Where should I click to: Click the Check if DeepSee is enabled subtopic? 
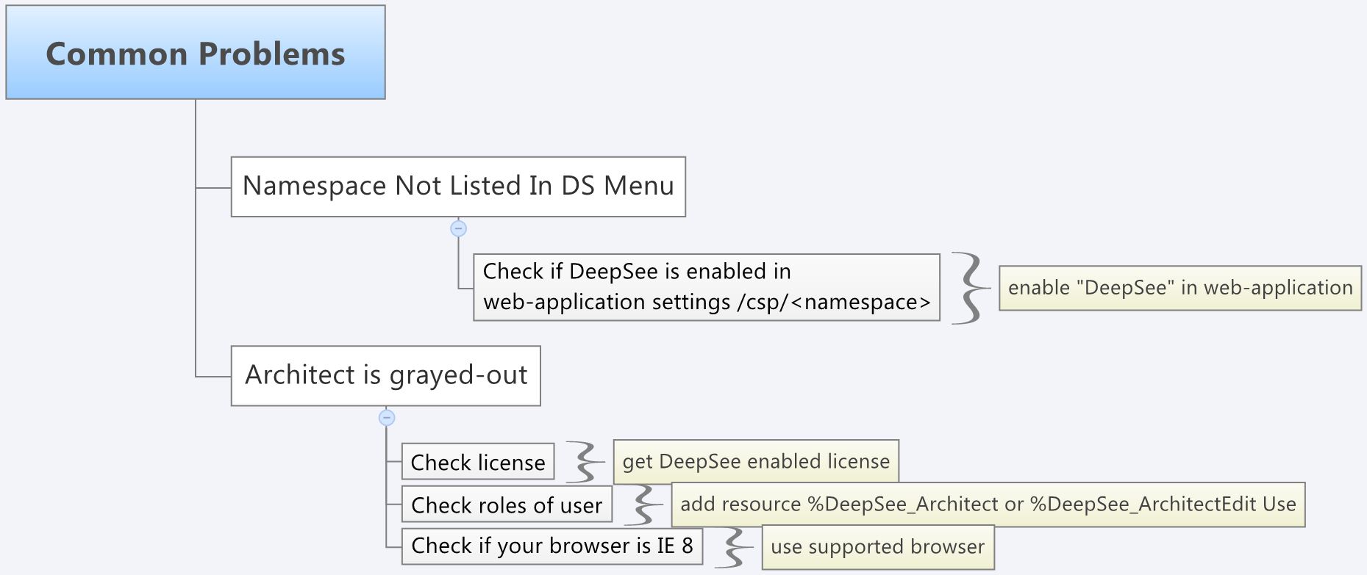(706, 287)
